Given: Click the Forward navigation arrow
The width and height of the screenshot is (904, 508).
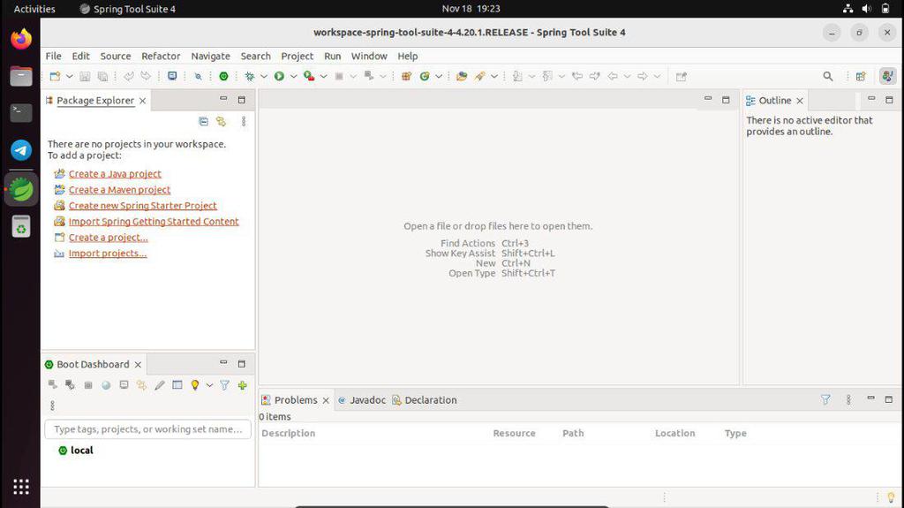Looking at the screenshot, I should click(643, 76).
